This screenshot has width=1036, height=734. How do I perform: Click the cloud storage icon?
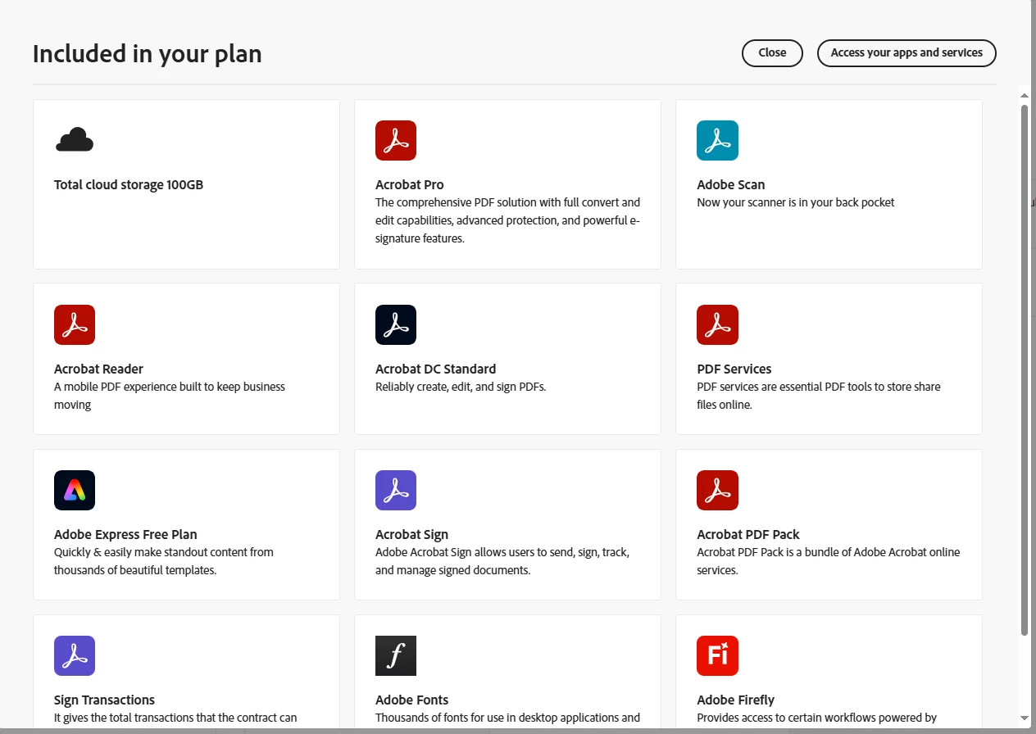(x=75, y=140)
